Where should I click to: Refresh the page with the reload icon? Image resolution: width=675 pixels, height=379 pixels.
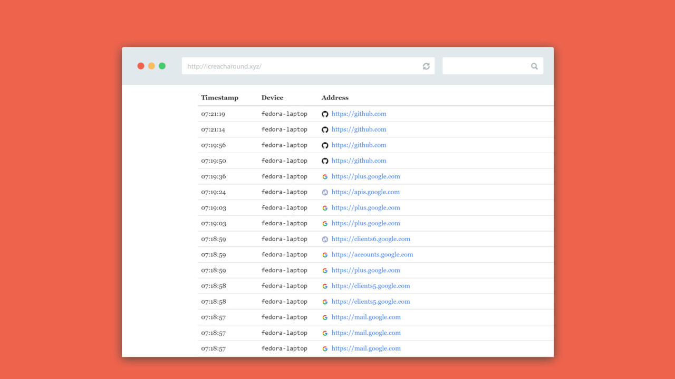click(426, 66)
